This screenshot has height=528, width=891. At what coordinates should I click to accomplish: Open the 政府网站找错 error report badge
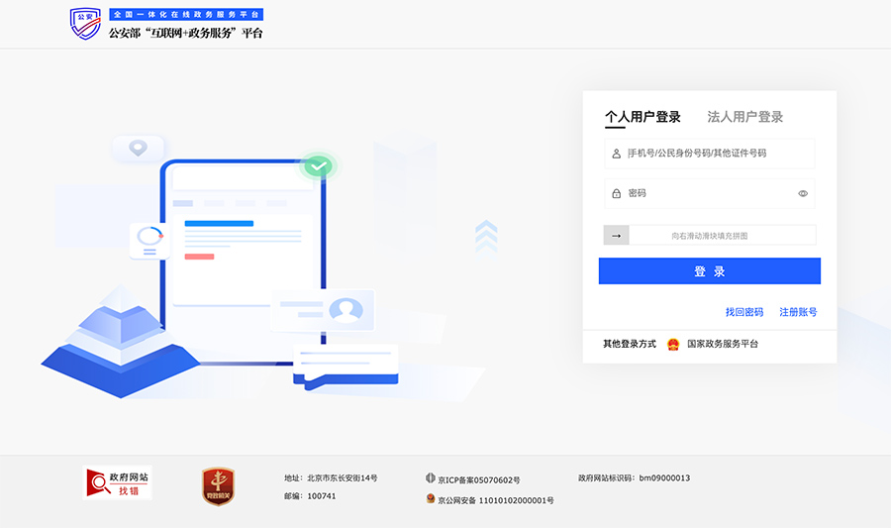tap(117, 483)
